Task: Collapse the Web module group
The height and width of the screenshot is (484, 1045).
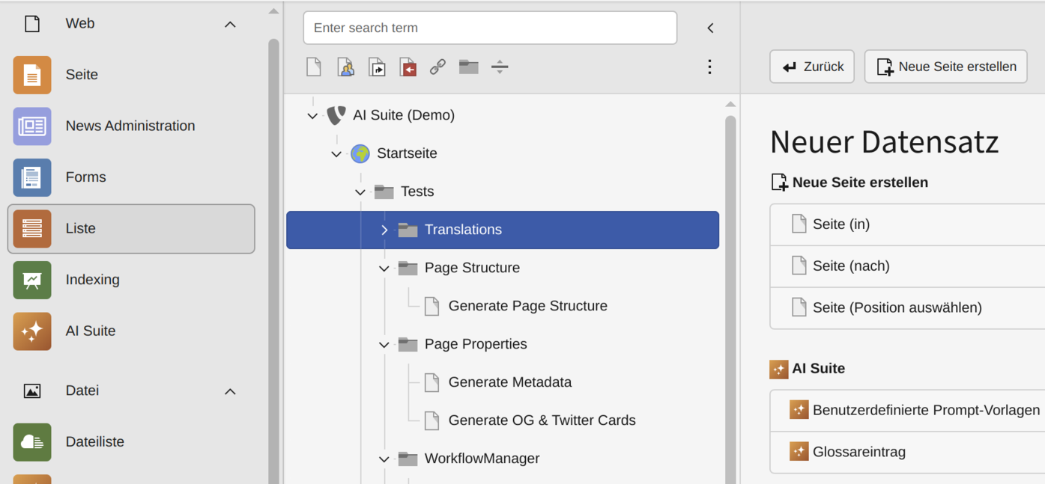Action: click(230, 25)
